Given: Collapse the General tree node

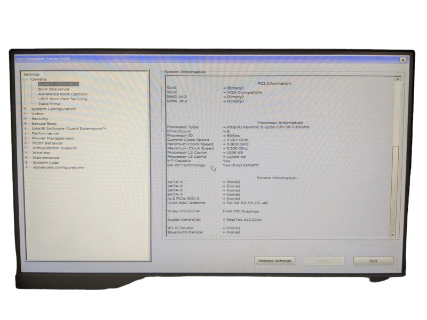Looking at the screenshot, I should [25, 79].
